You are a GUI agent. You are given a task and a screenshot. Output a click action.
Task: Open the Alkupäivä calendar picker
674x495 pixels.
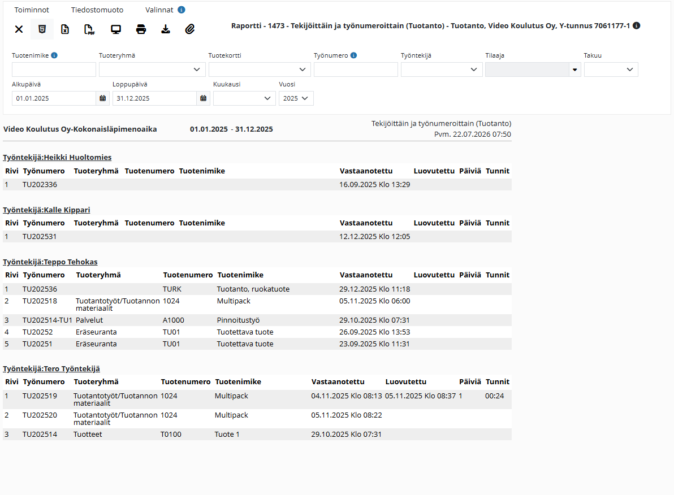pos(103,98)
